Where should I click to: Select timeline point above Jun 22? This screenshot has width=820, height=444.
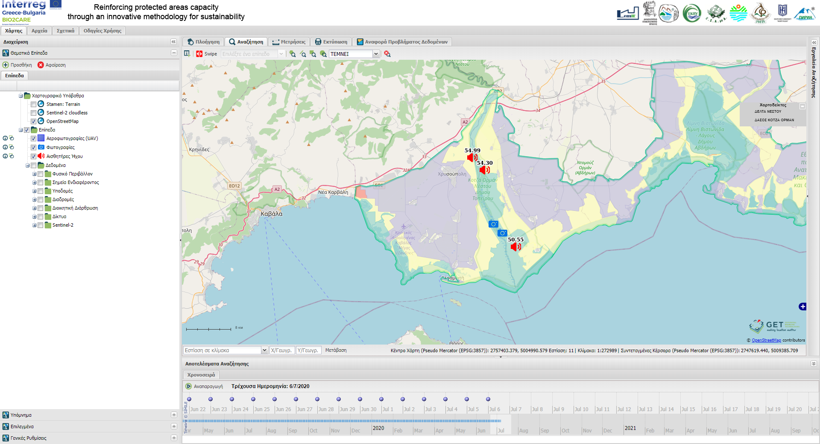(x=189, y=399)
